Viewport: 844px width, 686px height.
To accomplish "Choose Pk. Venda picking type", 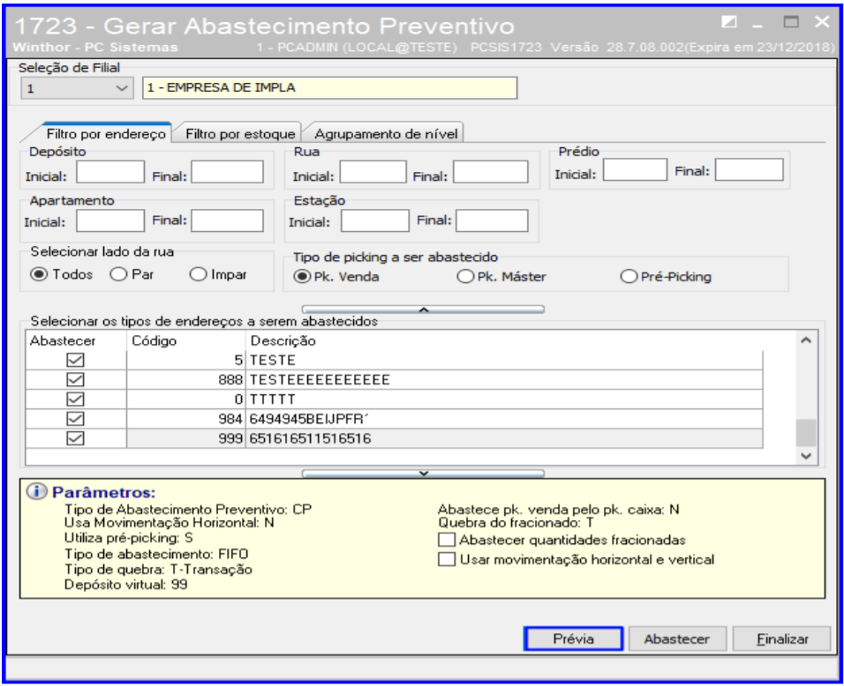I will tap(336, 276).
